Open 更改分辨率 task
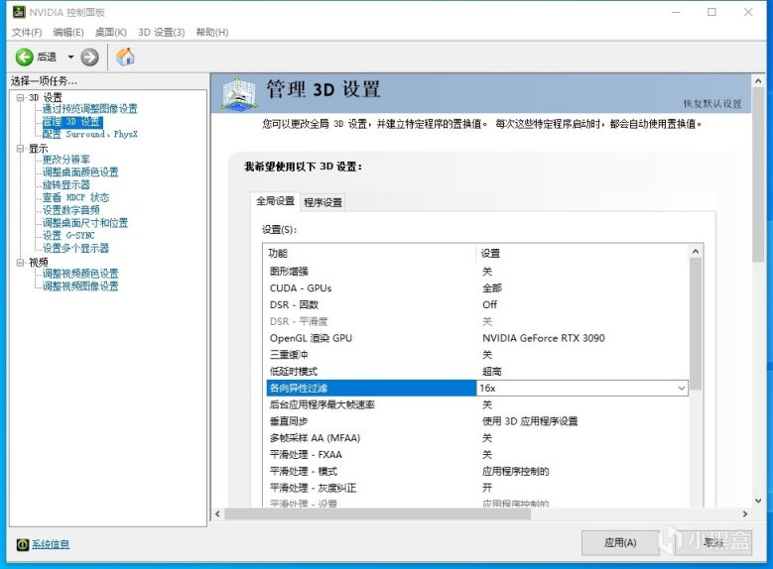This screenshot has width=773, height=569. point(66,160)
